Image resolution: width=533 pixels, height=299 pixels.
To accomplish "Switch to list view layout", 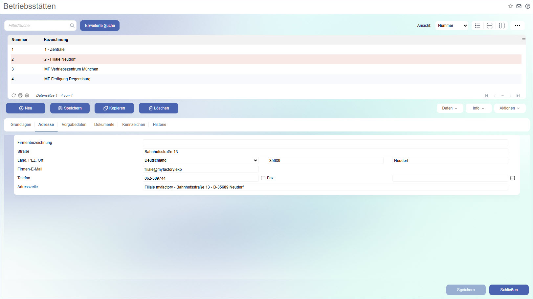I will click(477, 25).
